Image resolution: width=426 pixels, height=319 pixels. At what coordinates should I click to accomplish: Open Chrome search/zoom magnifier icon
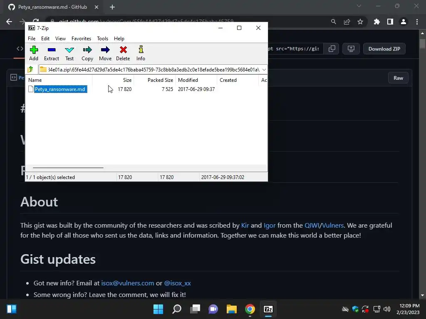tap(333, 22)
